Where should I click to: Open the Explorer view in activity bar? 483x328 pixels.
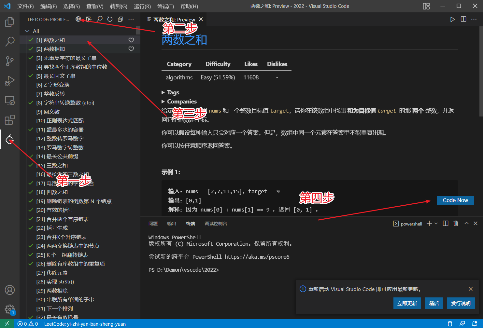click(x=10, y=22)
